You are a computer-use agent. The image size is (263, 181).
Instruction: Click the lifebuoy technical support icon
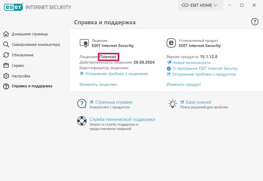click(82, 121)
